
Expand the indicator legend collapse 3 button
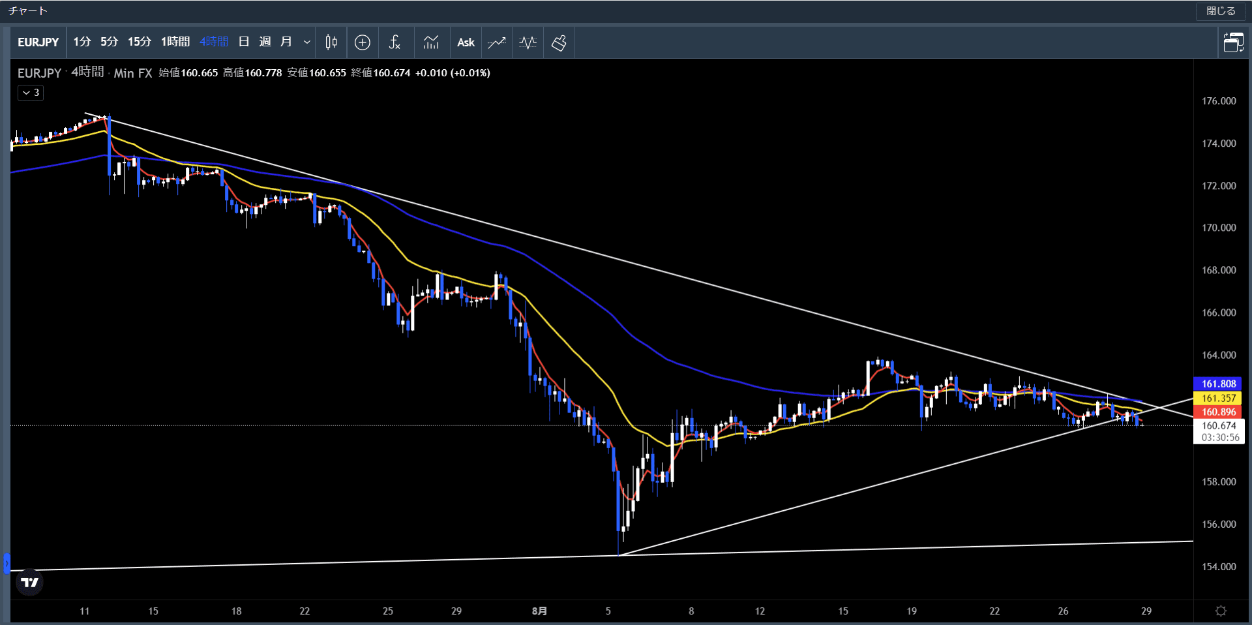click(31, 93)
